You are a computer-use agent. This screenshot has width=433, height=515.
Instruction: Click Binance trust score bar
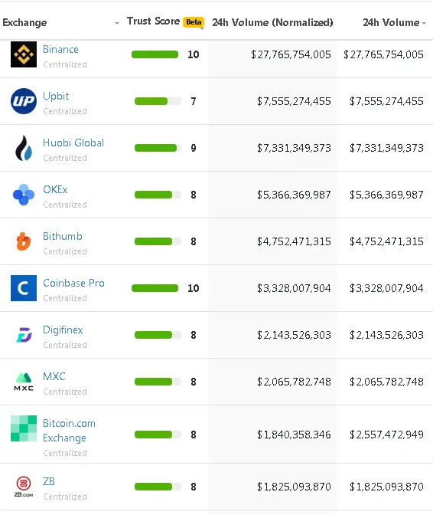point(155,54)
